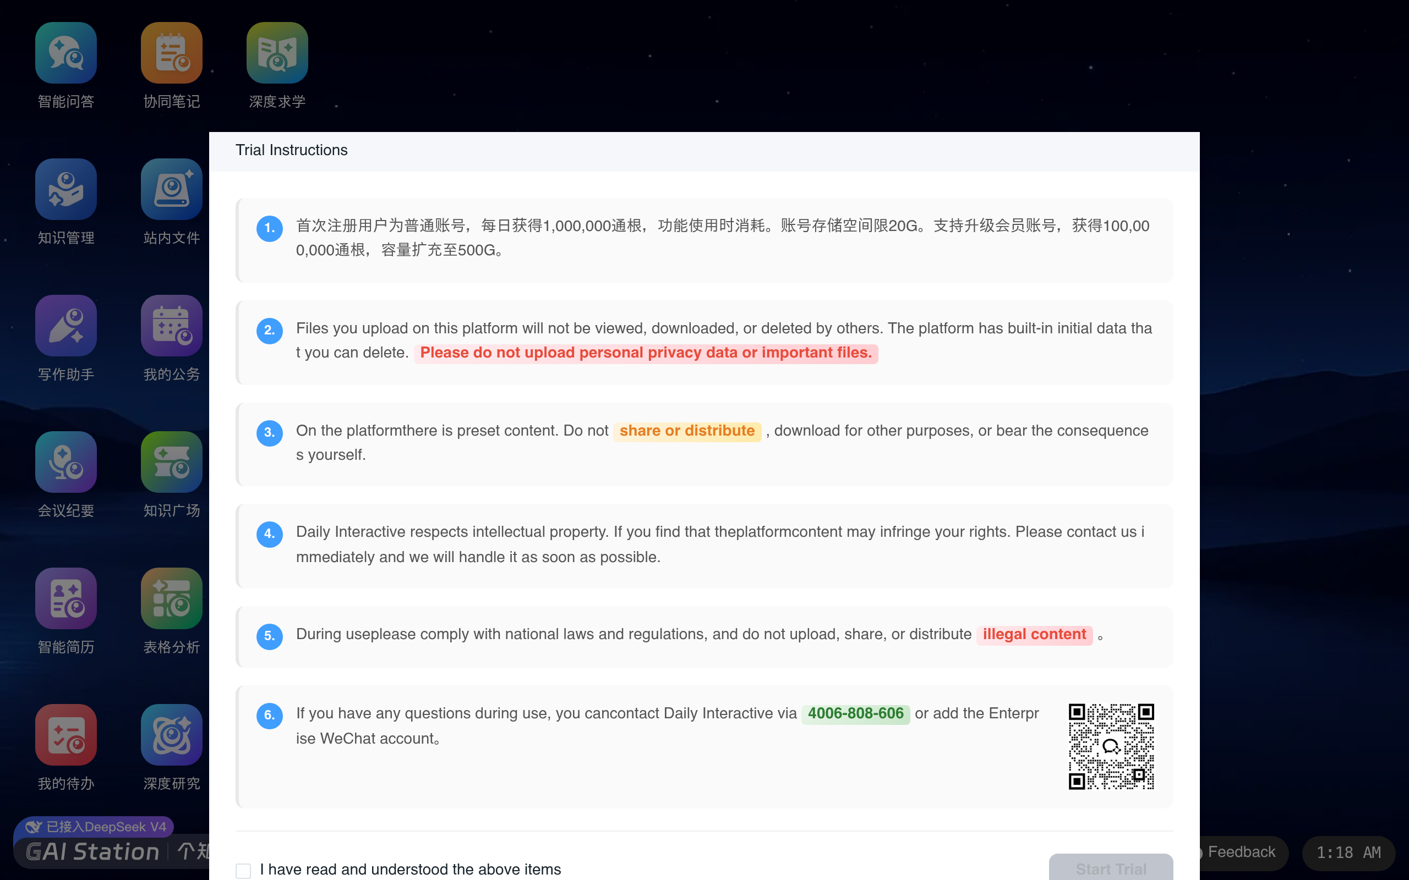Click the 1:18 AM clock
The width and height of the screenshot is (1409, 880).
click(1348, 853)
